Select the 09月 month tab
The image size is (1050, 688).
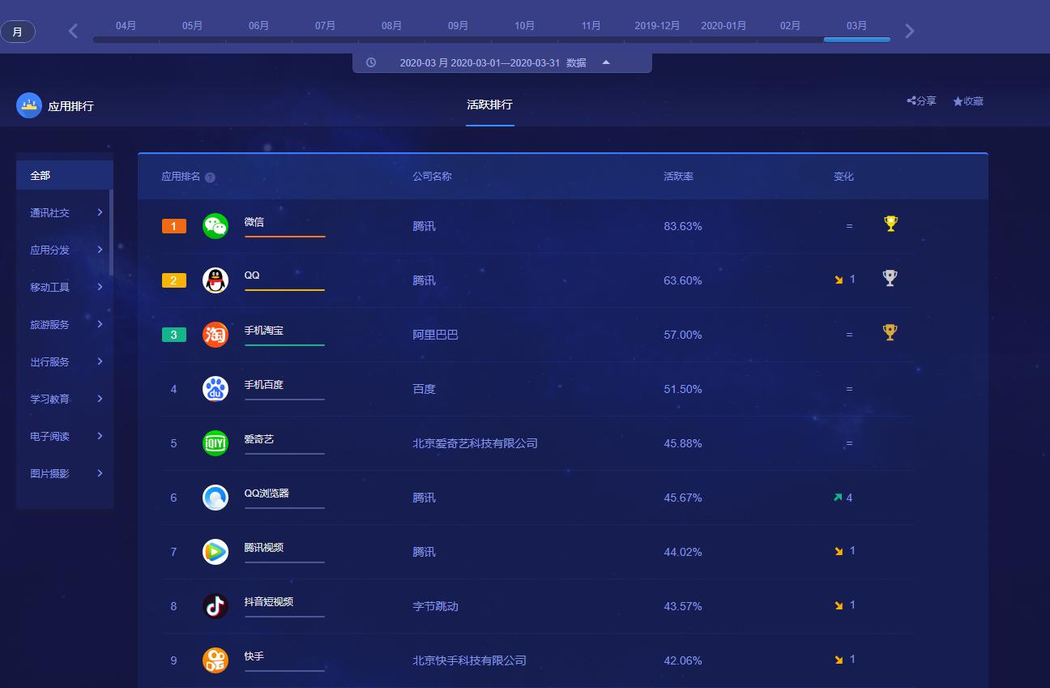click(x=458, y=25)
